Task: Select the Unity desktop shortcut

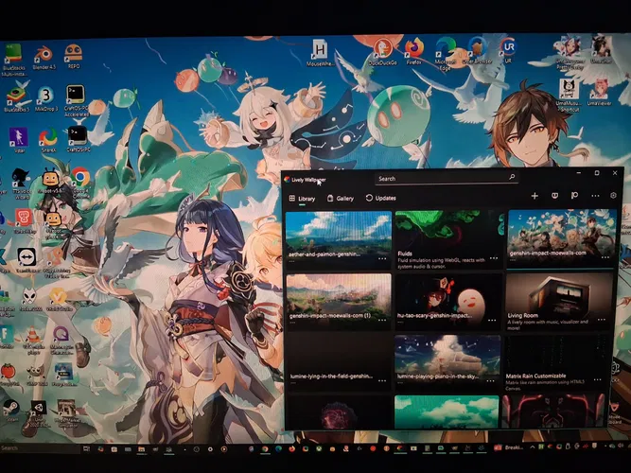Action: pos(39,414)
